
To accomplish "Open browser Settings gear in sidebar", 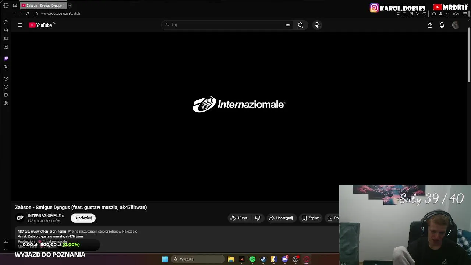I will point(6,103).
